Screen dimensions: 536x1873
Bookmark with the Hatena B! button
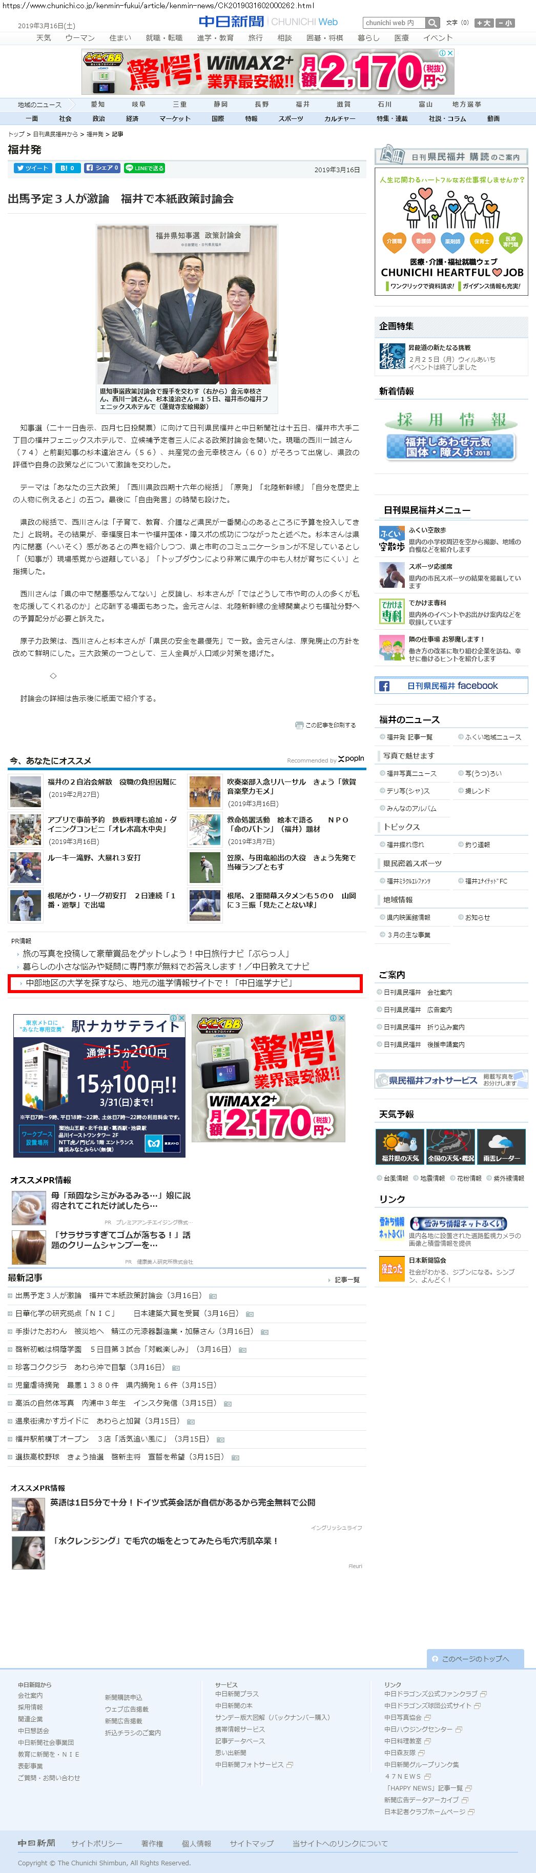67,168
